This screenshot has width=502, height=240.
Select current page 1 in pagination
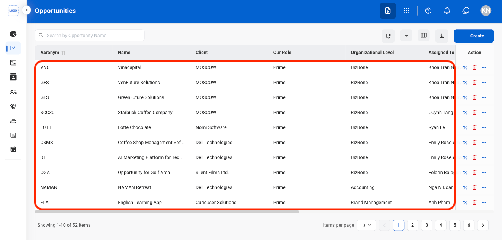coord(398,225)
